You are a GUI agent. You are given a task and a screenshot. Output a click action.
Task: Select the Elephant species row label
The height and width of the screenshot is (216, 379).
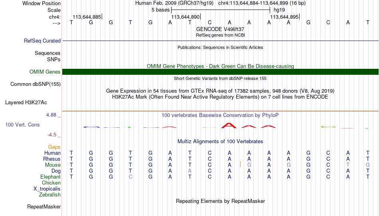coord(50,177)
